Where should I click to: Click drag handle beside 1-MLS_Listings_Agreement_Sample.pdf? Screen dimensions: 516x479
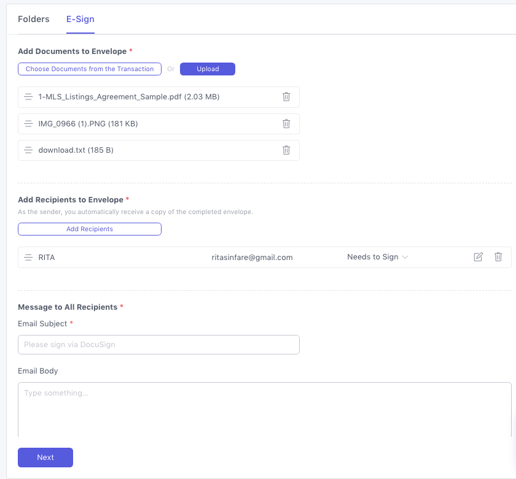(x=28, y=97)
